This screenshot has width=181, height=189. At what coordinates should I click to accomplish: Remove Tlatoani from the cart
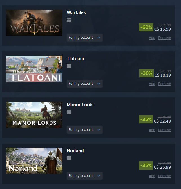pyautogui.click(x=164, y=84)
